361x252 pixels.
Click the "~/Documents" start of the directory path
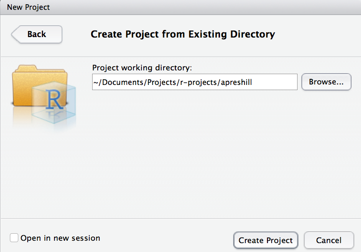[113, 82]
